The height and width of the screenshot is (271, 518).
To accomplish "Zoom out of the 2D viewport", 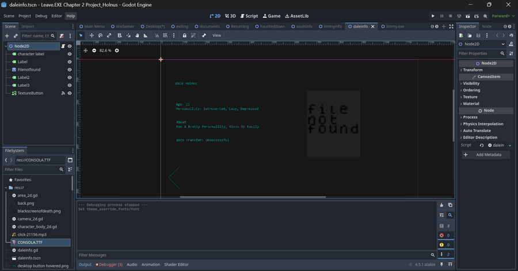I will 94,51.
